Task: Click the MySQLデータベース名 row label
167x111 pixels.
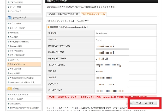Action: 59,46
